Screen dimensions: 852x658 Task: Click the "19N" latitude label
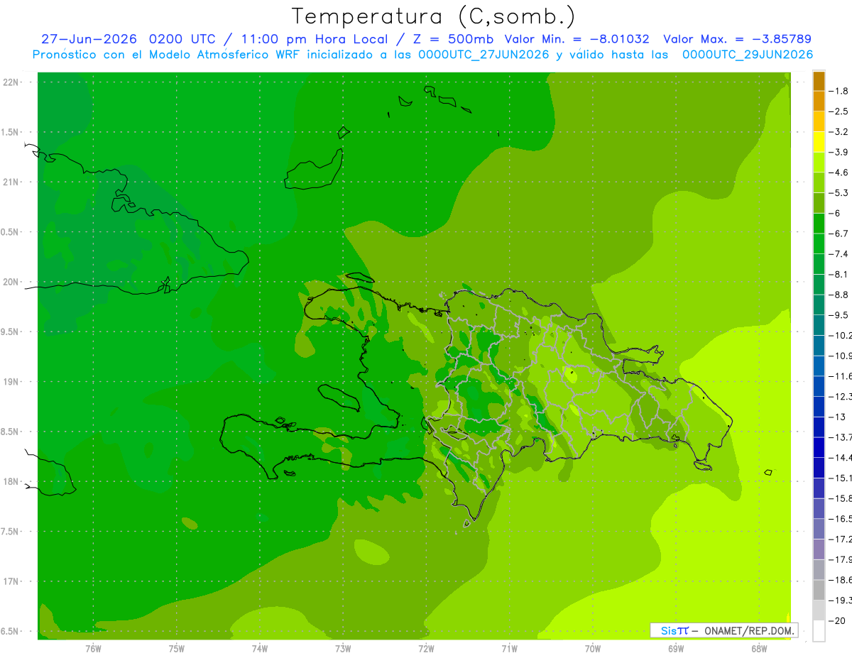[11, 382]
